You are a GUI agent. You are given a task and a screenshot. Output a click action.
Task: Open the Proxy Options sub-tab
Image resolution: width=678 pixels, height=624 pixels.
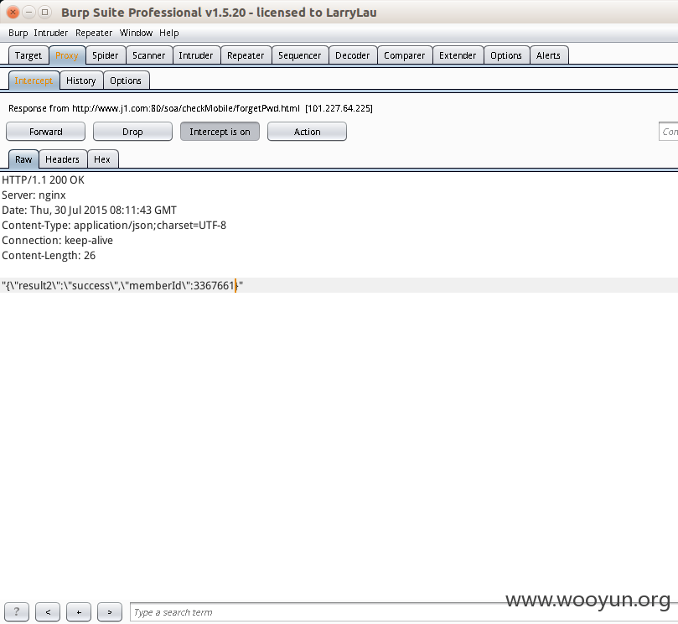pos(126,81)
